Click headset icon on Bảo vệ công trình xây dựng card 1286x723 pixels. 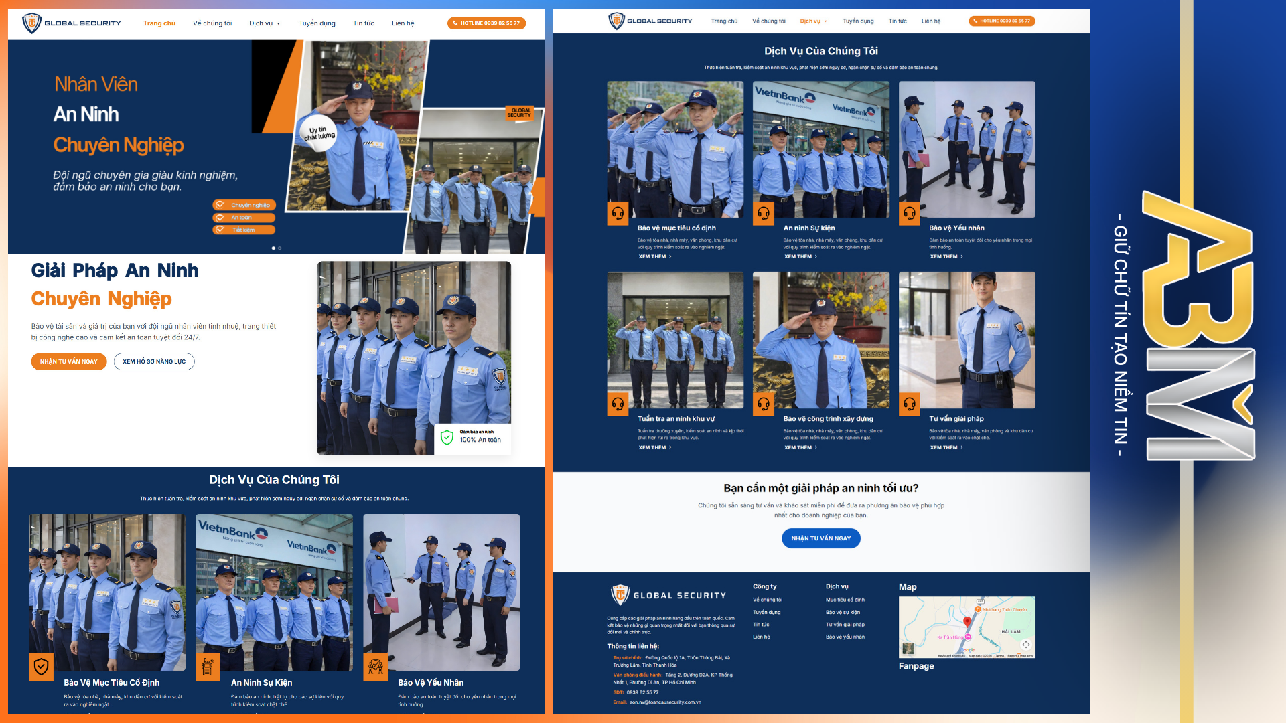coord(764,404)
